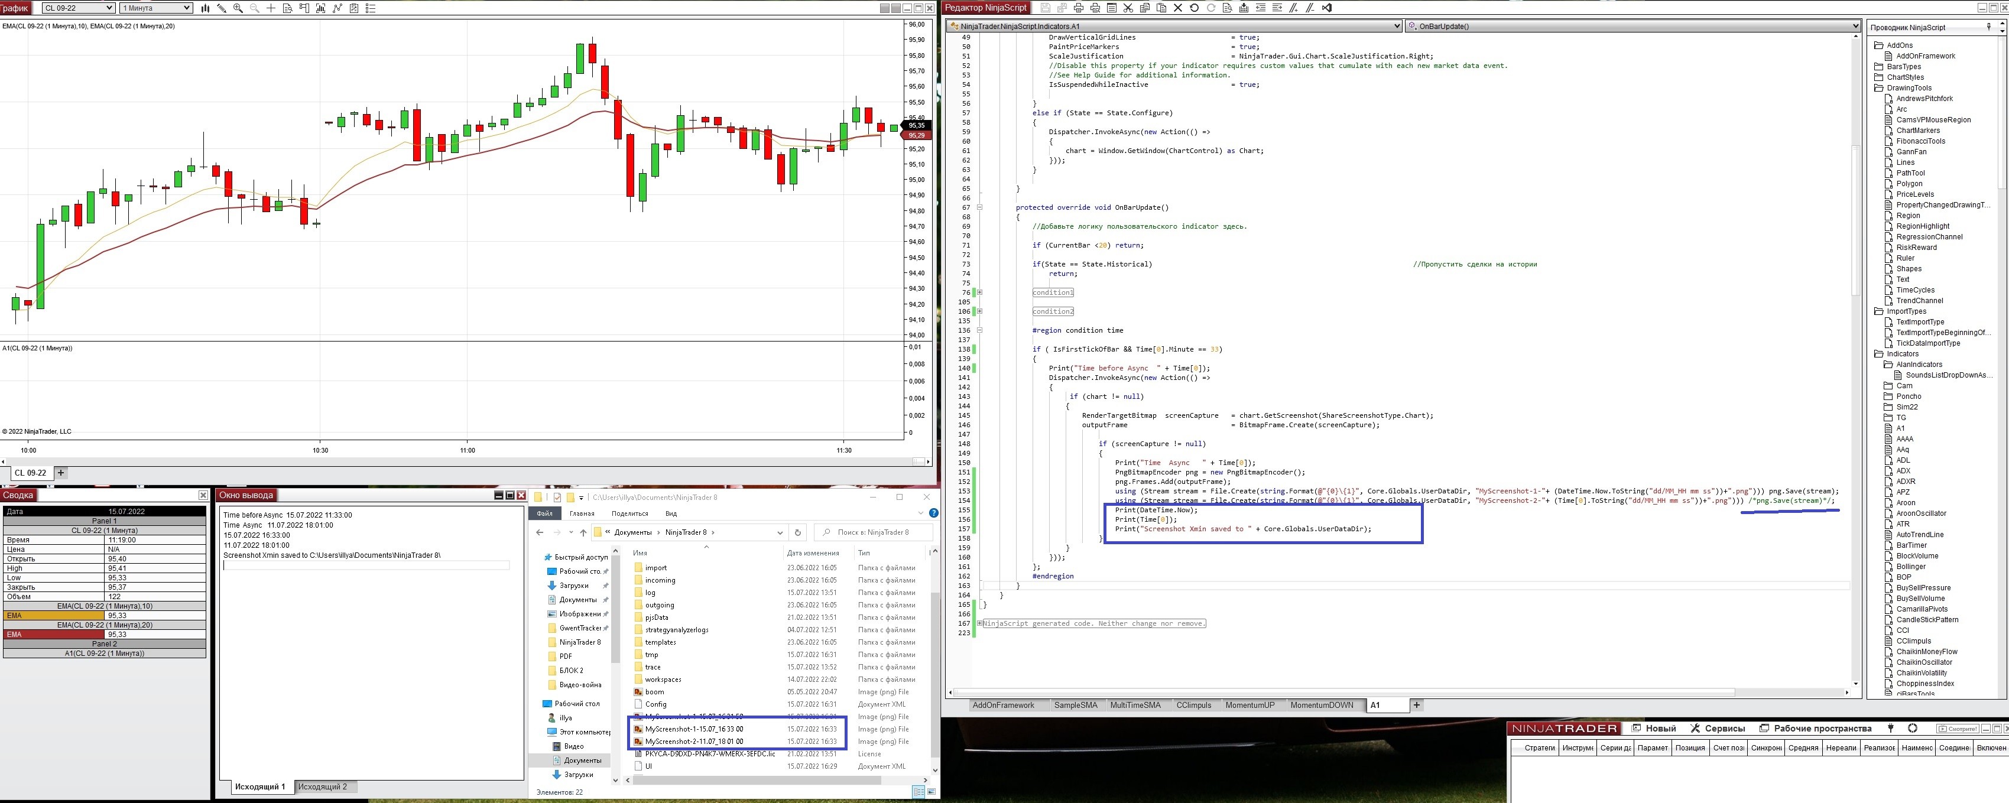Select the drawing tools pencil icon
2009x803 pixels.
222,8
